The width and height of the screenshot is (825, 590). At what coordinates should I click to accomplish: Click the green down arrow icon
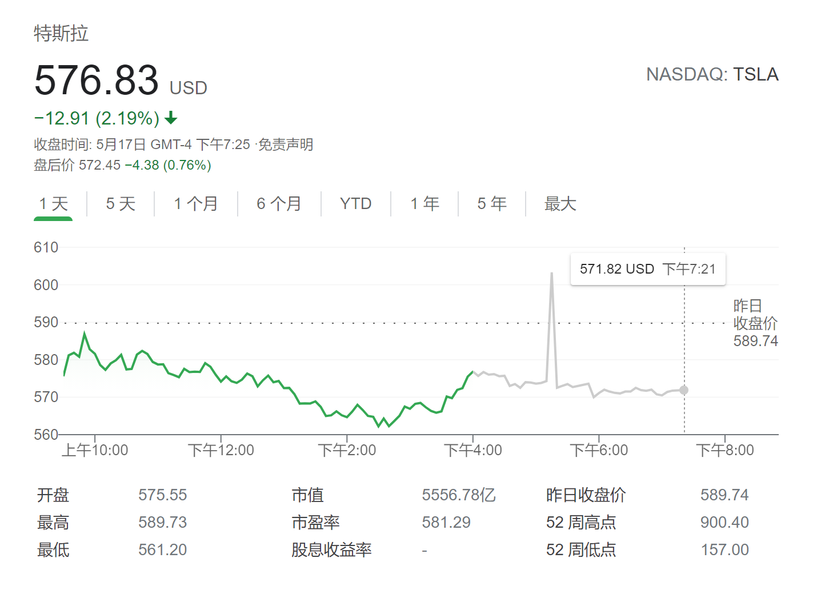point(171,119)
